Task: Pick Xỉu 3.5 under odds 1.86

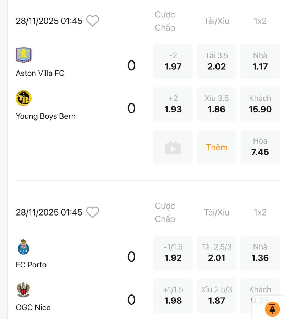Action: click(217, 105)
